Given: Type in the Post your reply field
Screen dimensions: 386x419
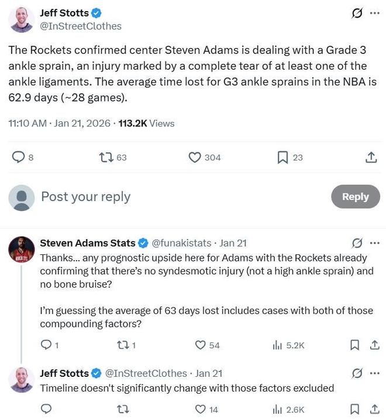Looking at the screenshot, I should (x=175, y=197).
